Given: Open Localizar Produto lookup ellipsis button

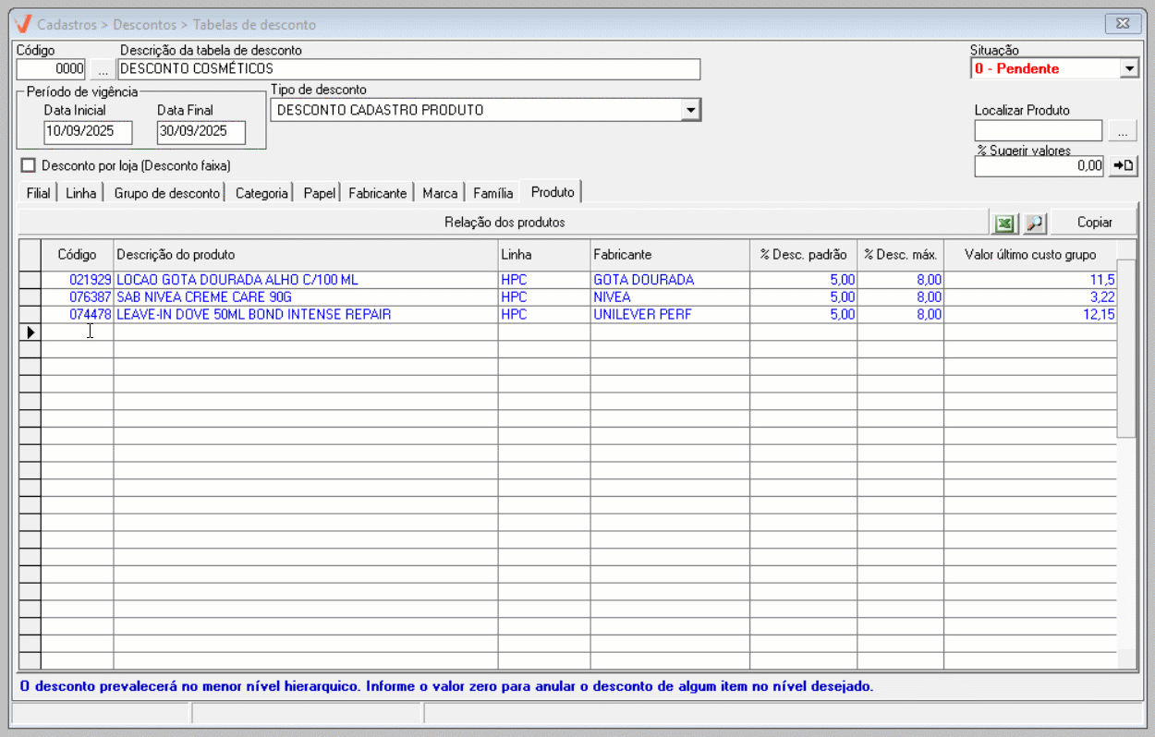Looking at the screenshot, I should (1123, 131).
